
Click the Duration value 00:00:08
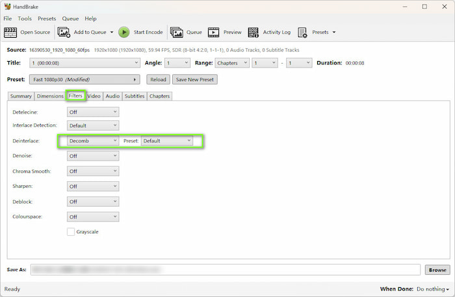point(355,63)
